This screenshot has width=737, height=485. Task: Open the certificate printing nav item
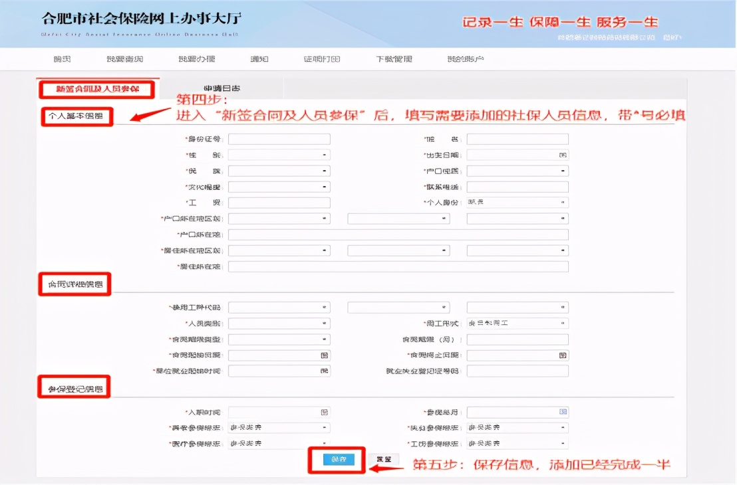pyautogui.click(x=321, y=59)
